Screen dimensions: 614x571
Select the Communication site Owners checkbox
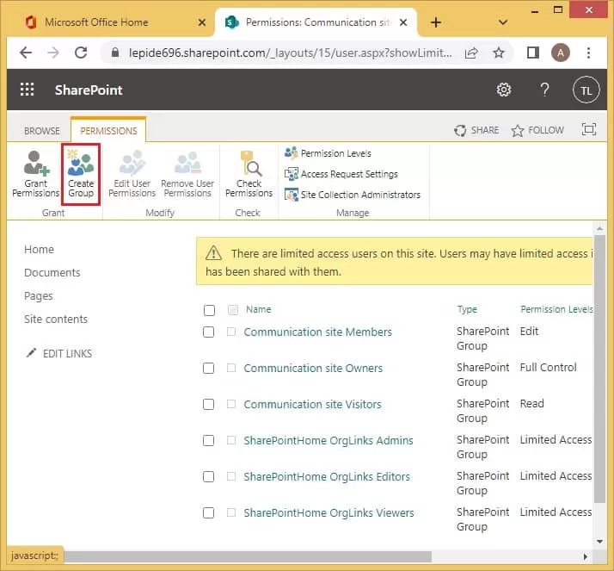209,368
